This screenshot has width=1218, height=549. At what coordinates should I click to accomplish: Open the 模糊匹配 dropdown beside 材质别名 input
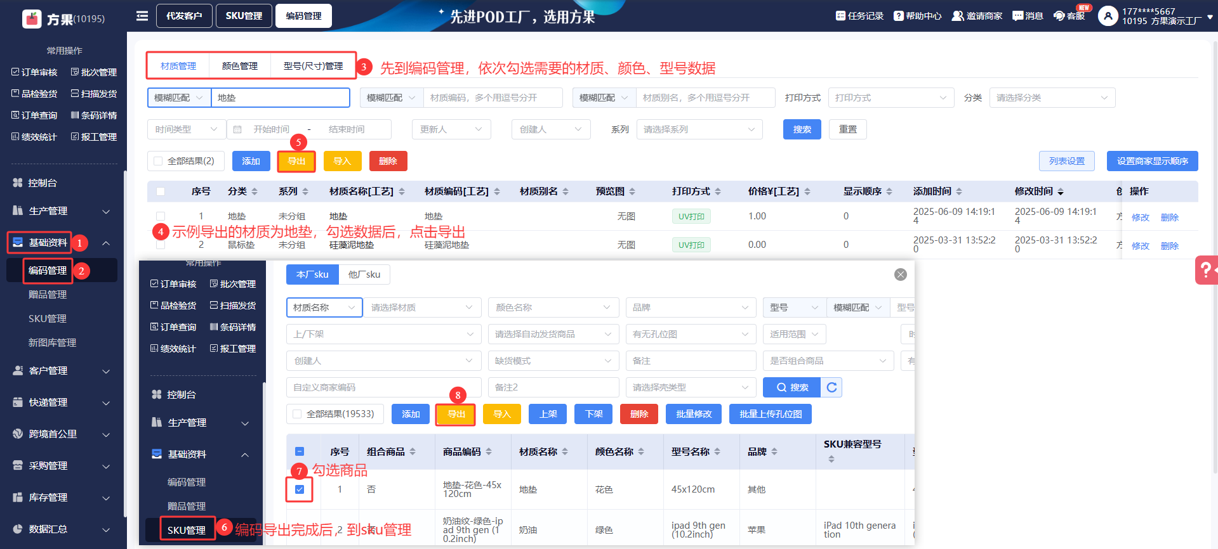pos(604,98)
